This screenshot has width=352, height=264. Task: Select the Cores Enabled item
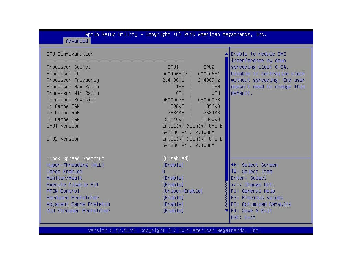point(65,172)
